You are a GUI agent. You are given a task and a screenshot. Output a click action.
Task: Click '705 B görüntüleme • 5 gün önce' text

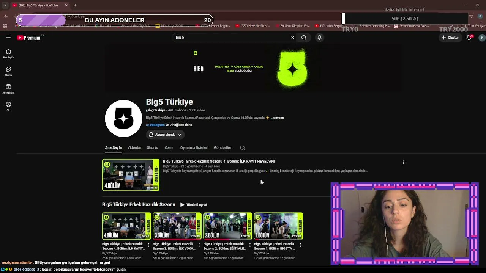[224, 258]
